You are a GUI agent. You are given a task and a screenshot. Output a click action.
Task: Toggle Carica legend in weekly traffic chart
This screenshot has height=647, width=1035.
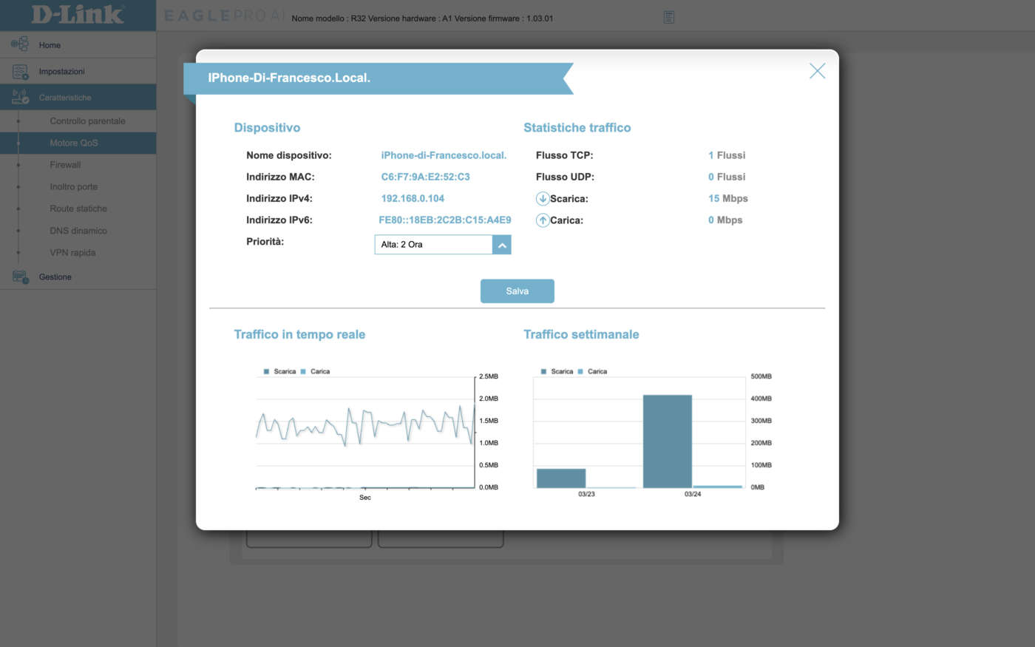click(592, 371)
